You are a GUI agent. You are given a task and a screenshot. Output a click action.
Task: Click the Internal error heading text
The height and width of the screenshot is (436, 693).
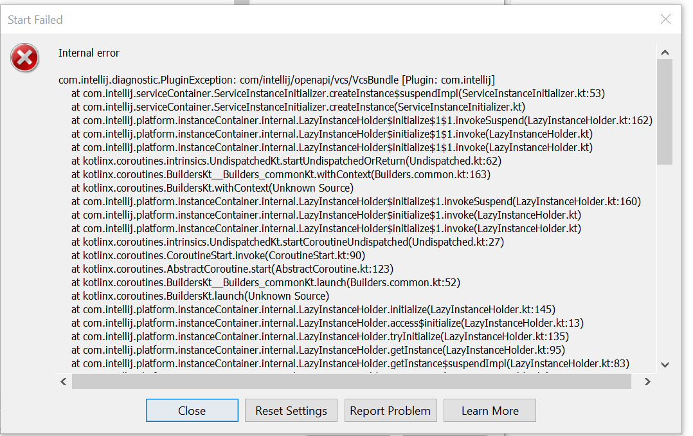pyautogui.click(x=89, y=53)
